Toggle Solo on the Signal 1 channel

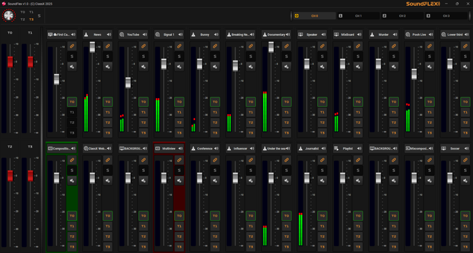(x=179, y=56)
